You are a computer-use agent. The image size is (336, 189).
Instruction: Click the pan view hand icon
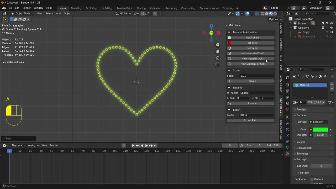(217, 51)
